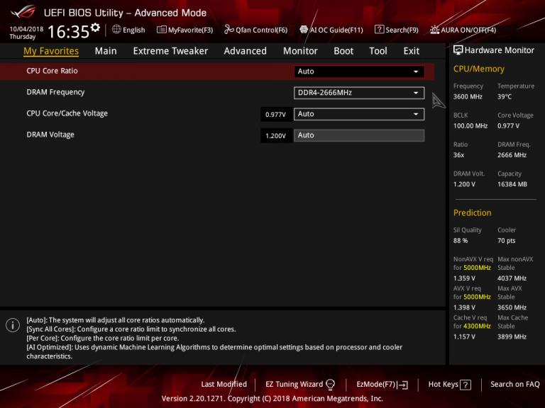Open the Tool tab
Viewport: 545px width, 408px height.
pos(378,51)
